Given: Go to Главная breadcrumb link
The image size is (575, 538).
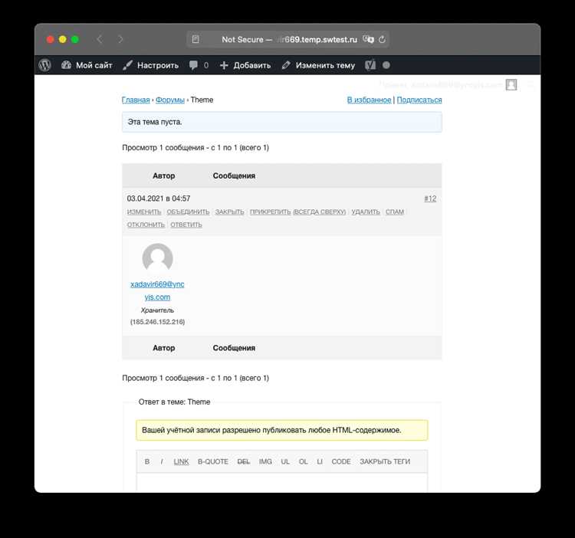Looking at the screenshot, I should tap(136, 100).
